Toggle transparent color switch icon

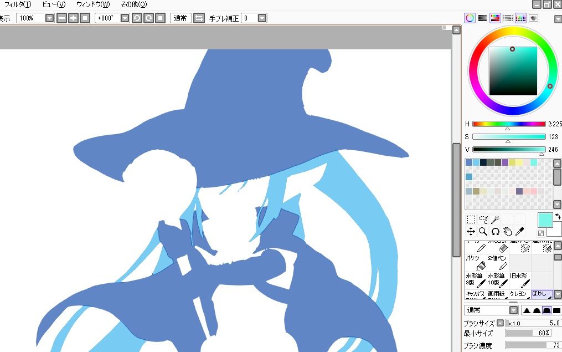point(541,233)
